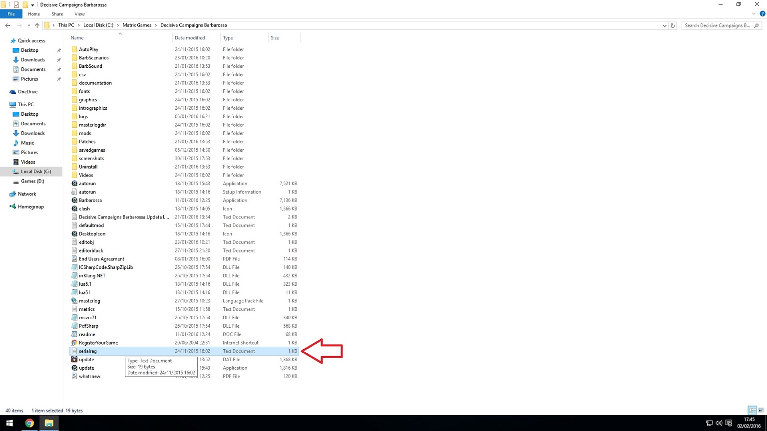Screen dimensions: 767x431
Task: Select the documentation folder name
Action: (95, 83)
